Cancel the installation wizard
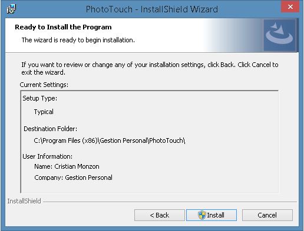This screenshot has width=304, height=231. 267,215
